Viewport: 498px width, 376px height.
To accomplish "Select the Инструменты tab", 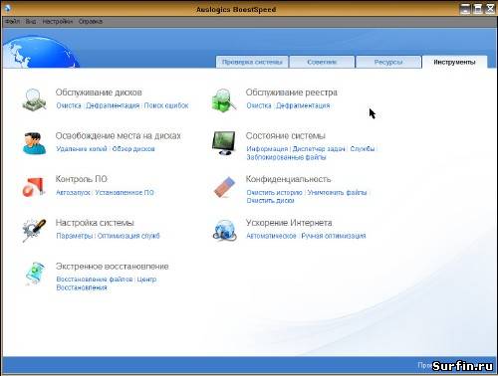I will coord(454,62).
